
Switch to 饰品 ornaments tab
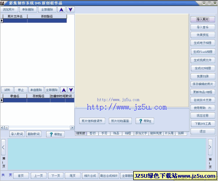click(x=116, y=133)
